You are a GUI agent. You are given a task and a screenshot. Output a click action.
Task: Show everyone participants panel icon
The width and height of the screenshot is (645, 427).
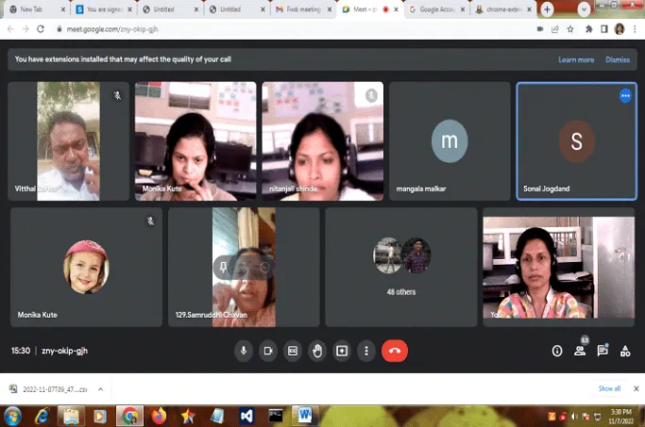(x=580, y=351)
